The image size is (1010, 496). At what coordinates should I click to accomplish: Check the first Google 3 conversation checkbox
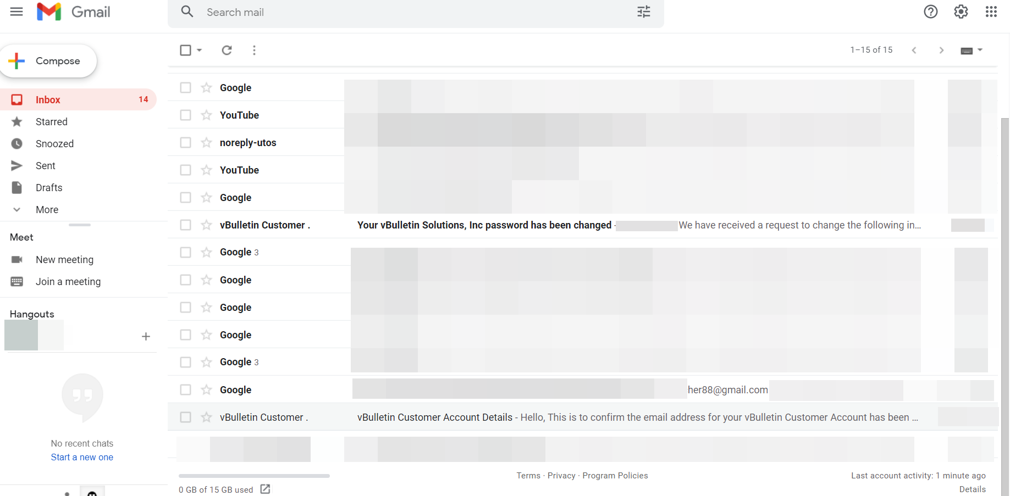click(x=185, y=252)
